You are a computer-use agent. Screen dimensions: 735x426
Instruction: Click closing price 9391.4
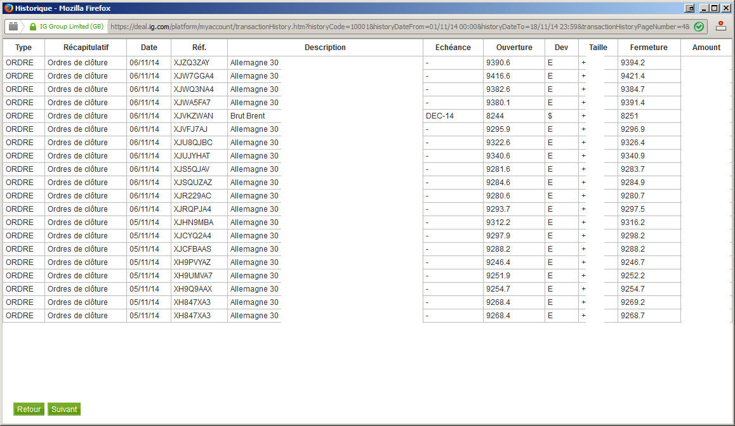pos(633,103)
